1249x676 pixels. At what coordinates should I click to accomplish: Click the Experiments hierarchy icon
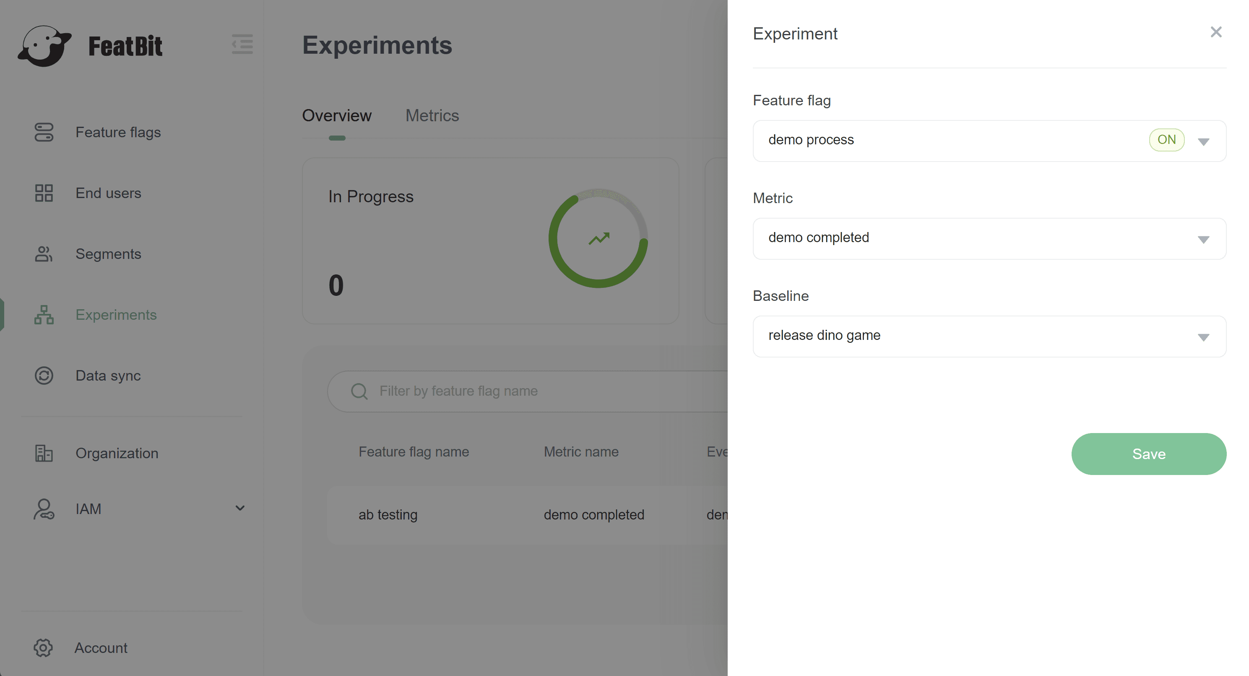(44, 315)
